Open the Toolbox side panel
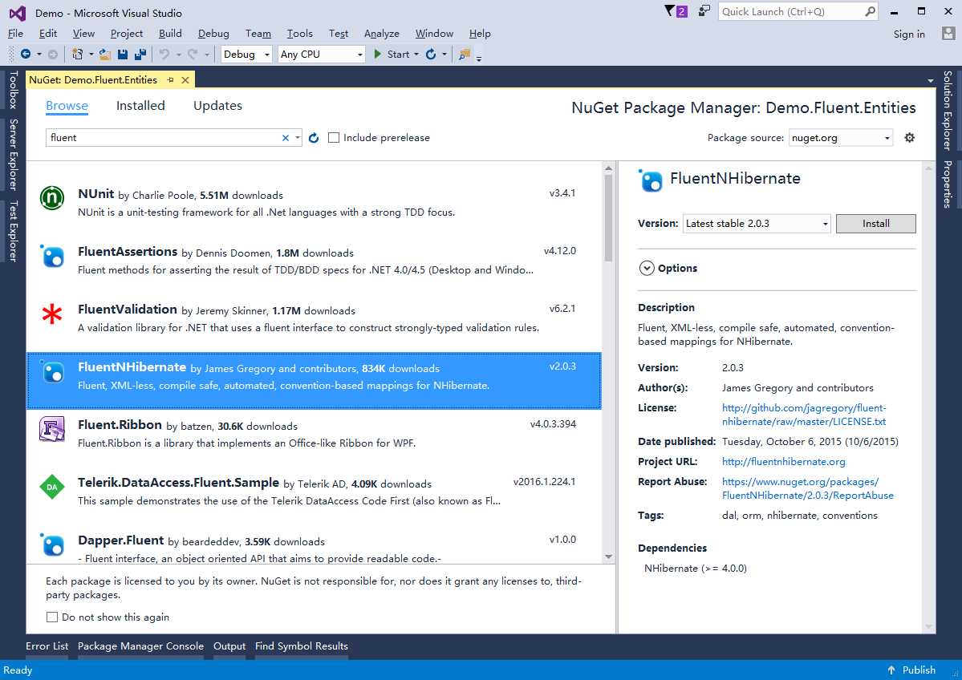962x680 pixels. point(13,90)
